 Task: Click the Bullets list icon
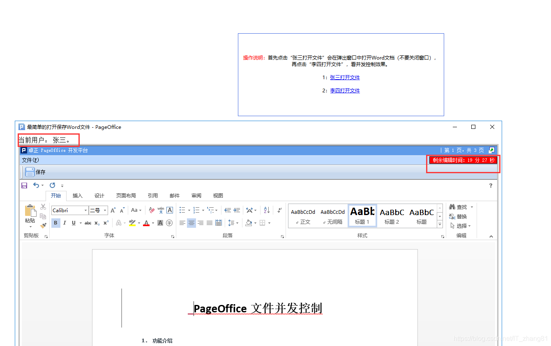[182, 210]
